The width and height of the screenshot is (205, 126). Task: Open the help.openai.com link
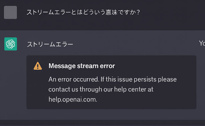coord(73,99)
